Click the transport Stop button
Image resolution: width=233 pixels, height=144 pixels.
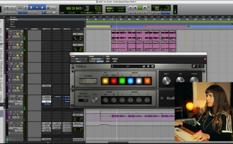(x=135, y=8)
